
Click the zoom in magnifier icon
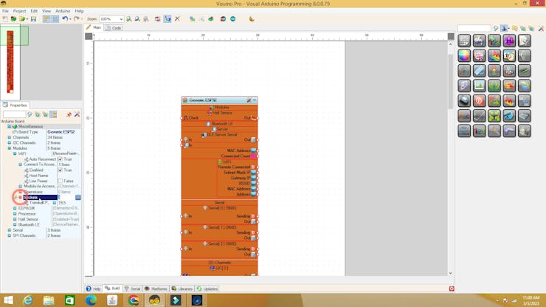129,19
